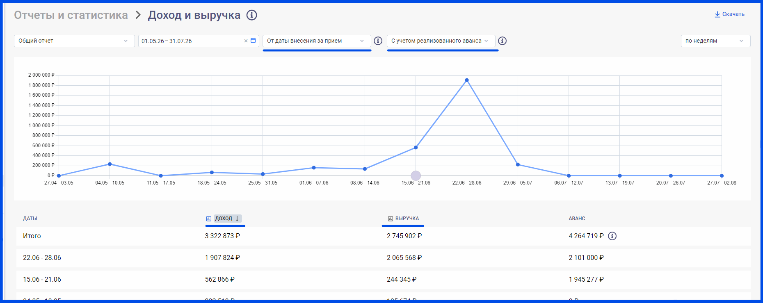Click the date range input 01.05.26 – 31.07.26
Image resolution: width=763 pixels, height=303 pixels.
click(199, 41)
